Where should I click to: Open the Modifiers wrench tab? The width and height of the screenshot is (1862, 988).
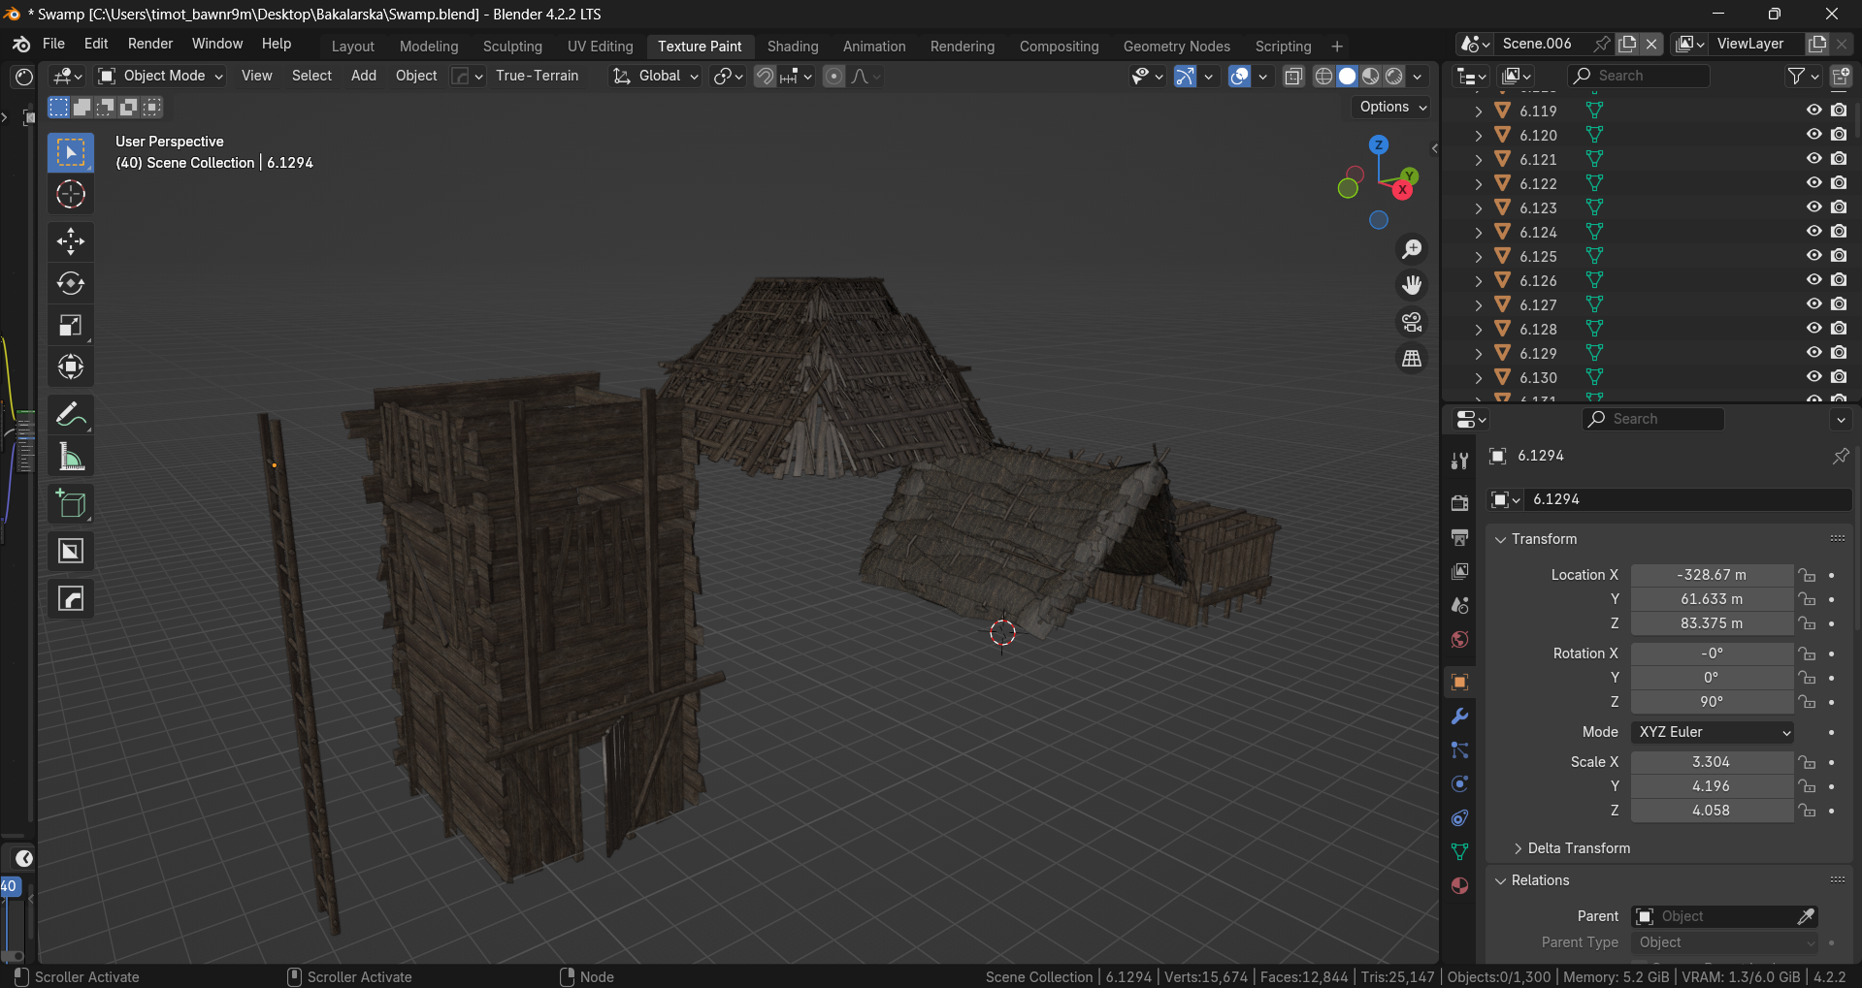click(x=1459, y=717)
